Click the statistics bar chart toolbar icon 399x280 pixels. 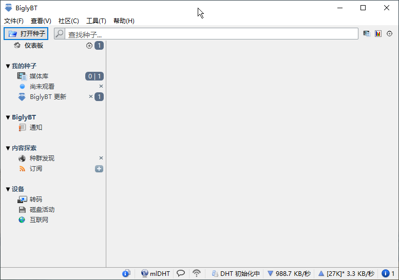click(x=378, y=34)
